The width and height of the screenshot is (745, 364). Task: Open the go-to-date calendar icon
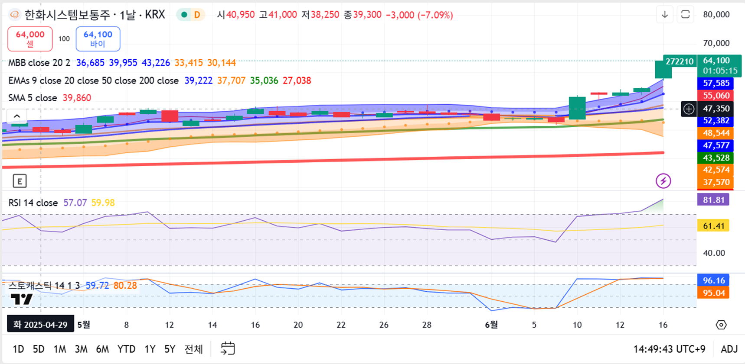228,348
